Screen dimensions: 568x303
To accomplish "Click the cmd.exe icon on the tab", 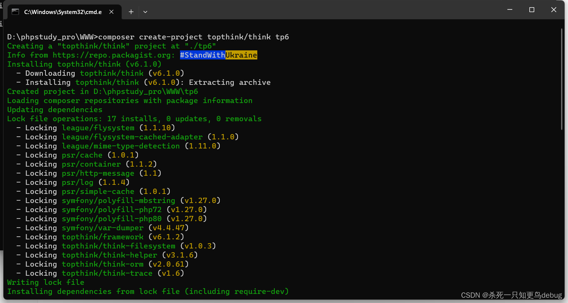I will tap(15, 12).
